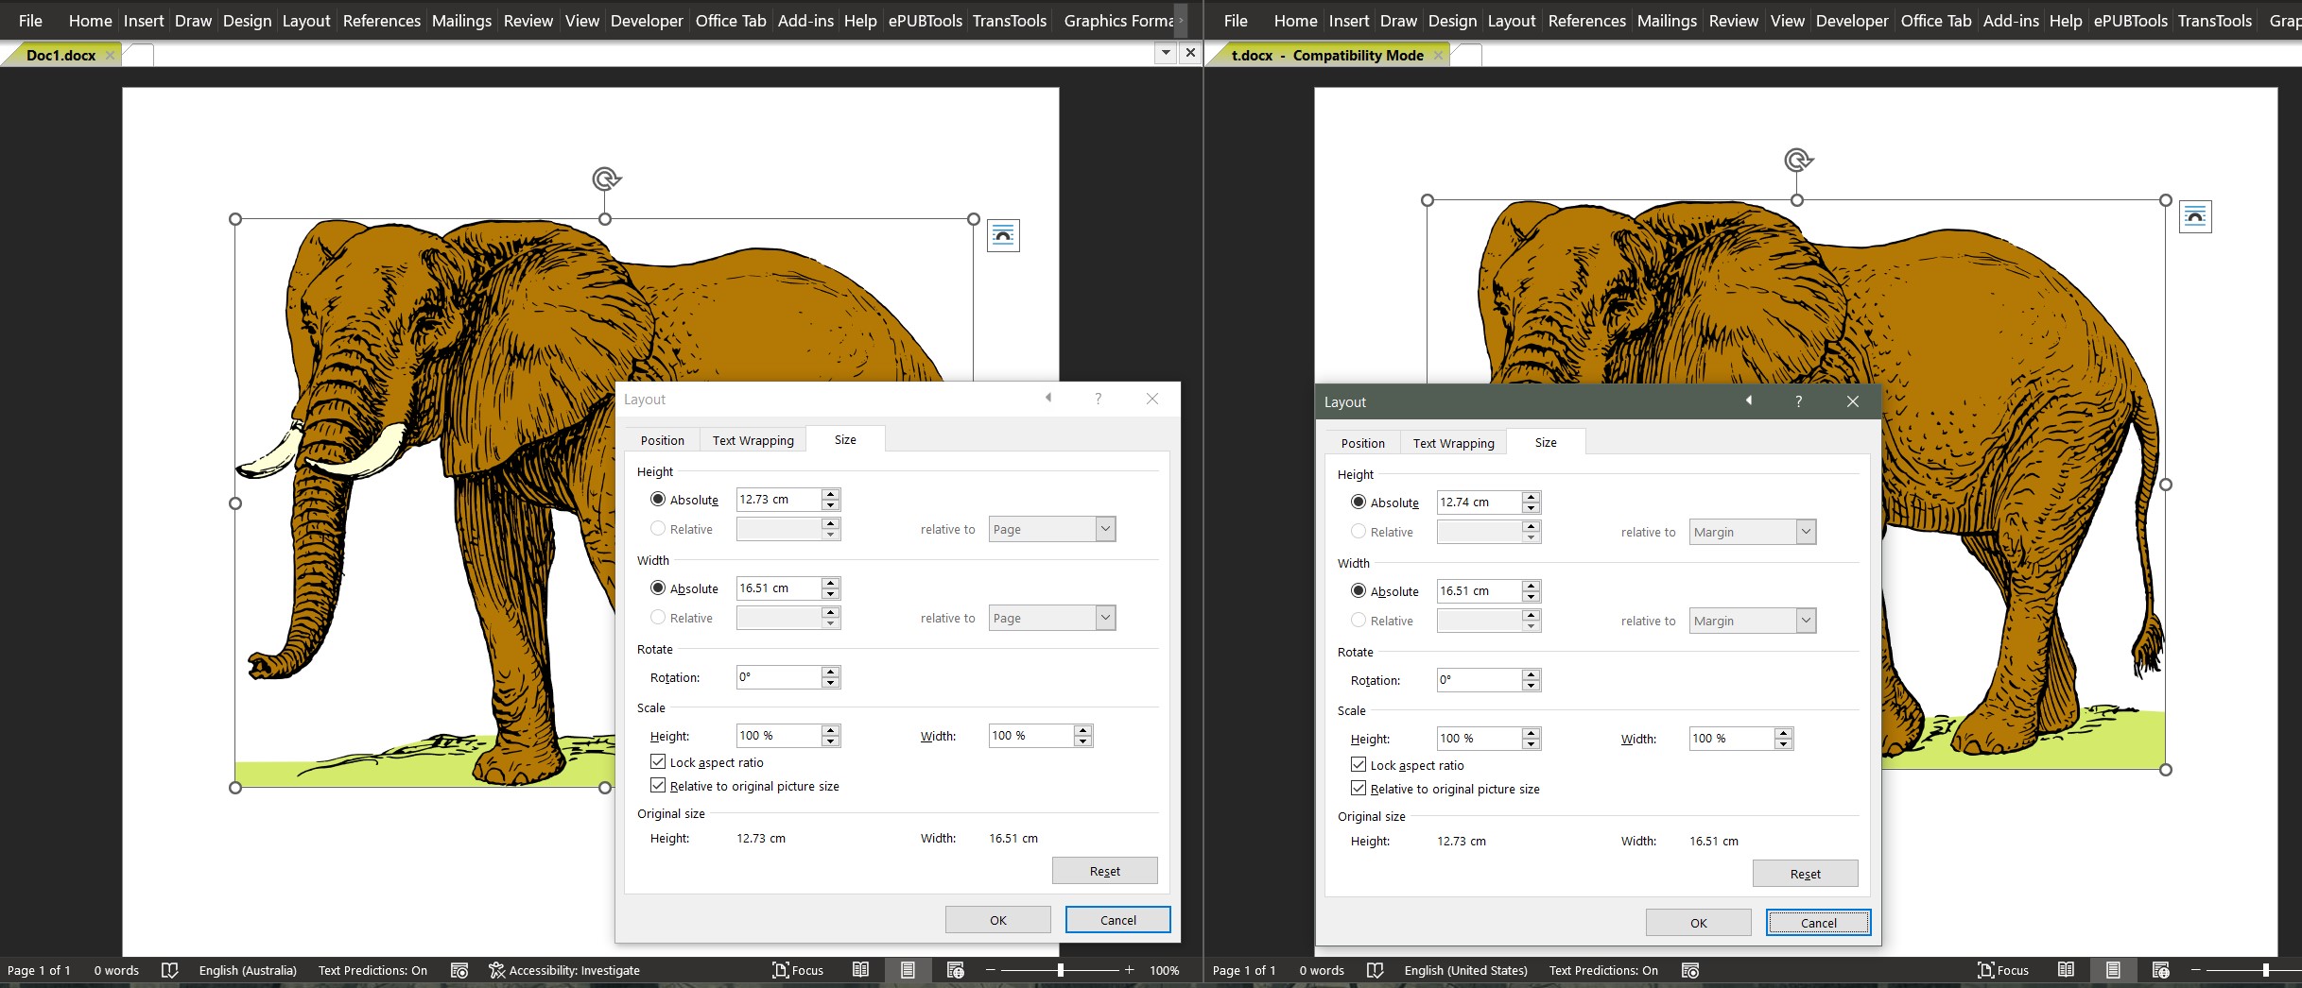Screen dimensions: 2302x988
Task: Switch to Print Layout in left window
Action: pyautogui.click(x=908, y=970)
